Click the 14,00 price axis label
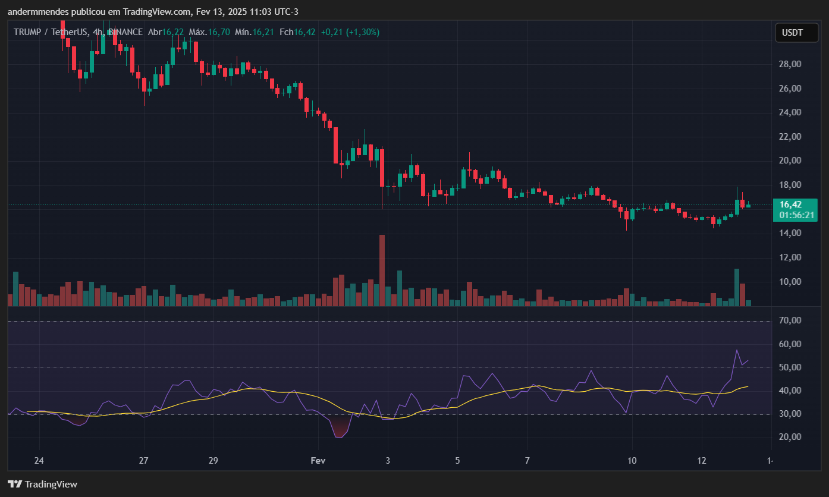The height and width of the screenshot is (497, 829). [x=790, y=233]
